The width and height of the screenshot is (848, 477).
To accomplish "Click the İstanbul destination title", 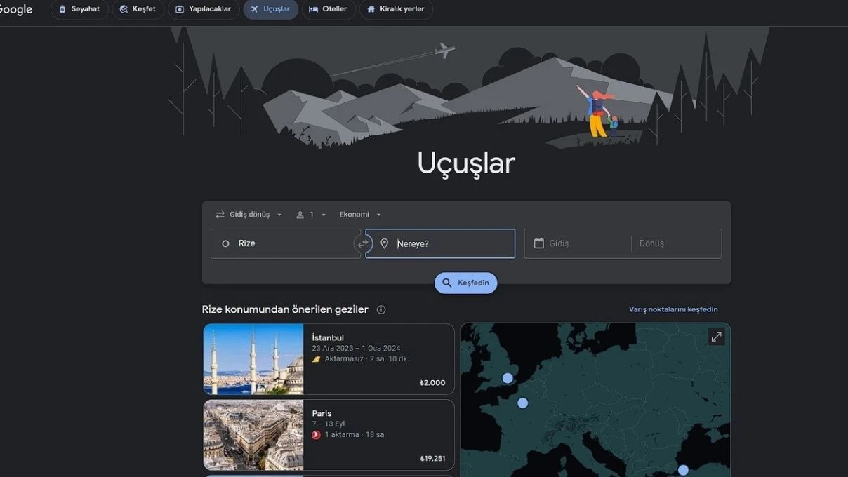I will pos(328,337).
